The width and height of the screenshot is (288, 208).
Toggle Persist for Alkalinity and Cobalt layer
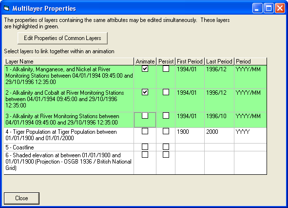pos(166,92)
